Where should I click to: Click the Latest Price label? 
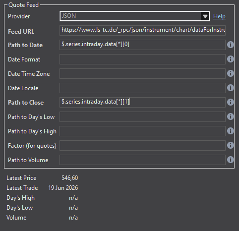pos(21,178)
